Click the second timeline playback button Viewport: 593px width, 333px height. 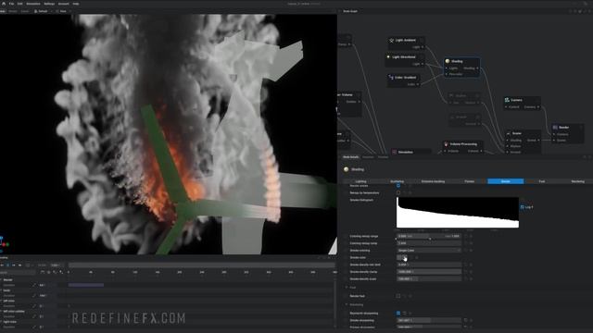[8, 265]
